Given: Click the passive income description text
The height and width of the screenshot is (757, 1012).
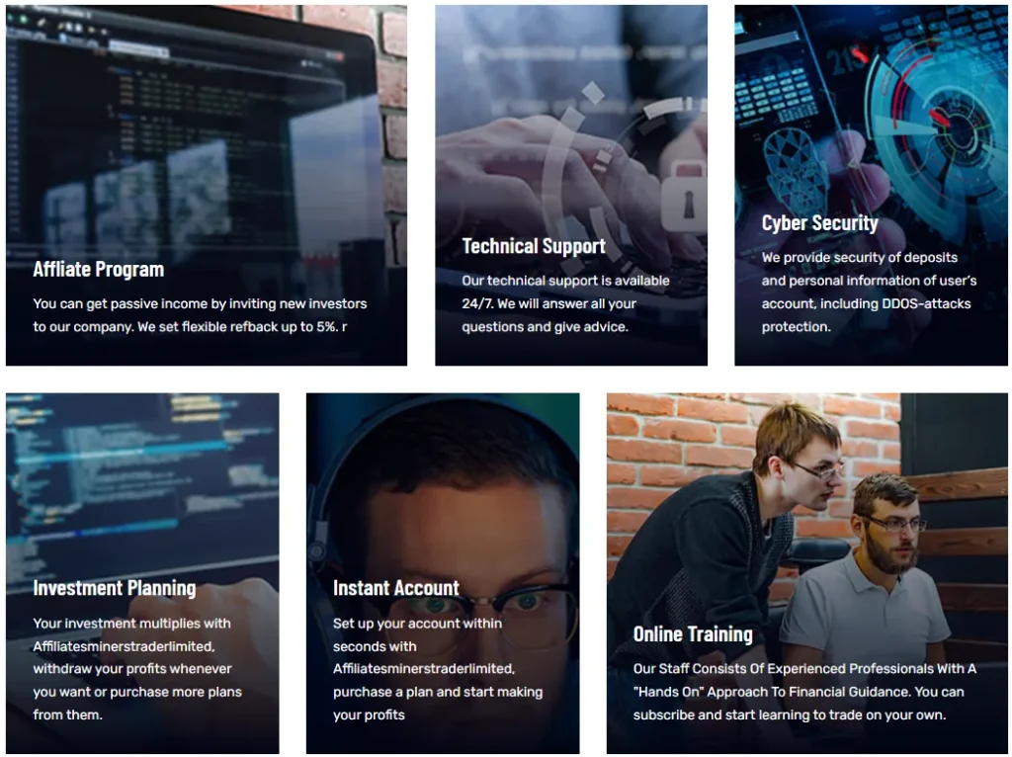Looking at the screenshot, I should (200, 315).
